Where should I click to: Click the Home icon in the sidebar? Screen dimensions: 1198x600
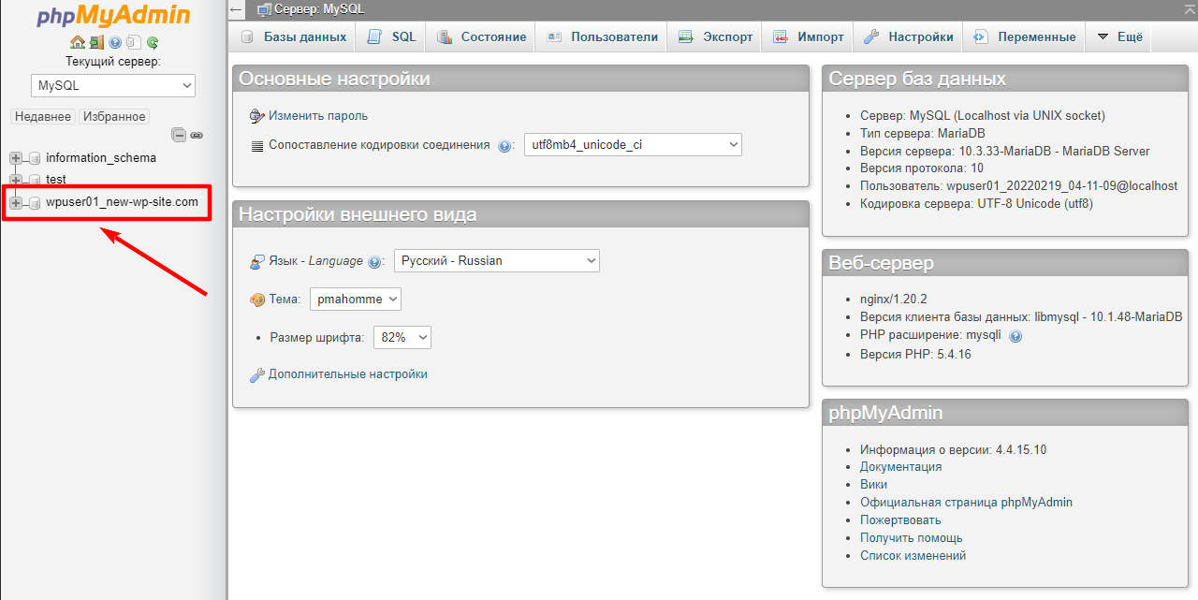coord(78,42)
